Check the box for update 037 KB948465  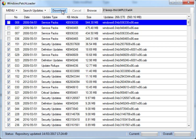click(9, 28)
